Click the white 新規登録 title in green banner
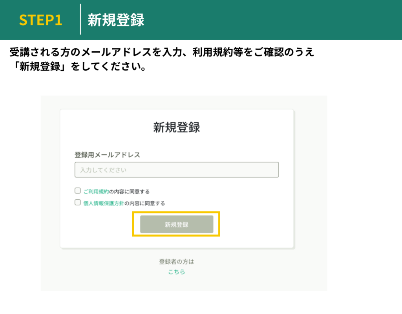This screenshot has height=314, width=402. [116, 20]
